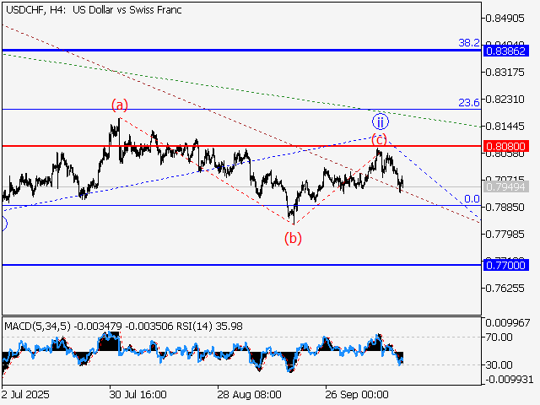Select the 28 Aug 08:00 time label
The image size is (540, 405).
coord(248,394)
